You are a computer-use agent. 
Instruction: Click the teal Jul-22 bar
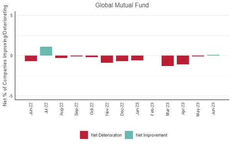(46, 51)
